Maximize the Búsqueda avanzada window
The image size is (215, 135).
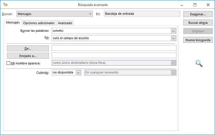[195, 5]
